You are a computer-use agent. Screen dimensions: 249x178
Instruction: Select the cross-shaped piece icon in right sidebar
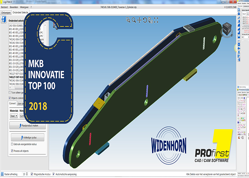coord(239,48)
